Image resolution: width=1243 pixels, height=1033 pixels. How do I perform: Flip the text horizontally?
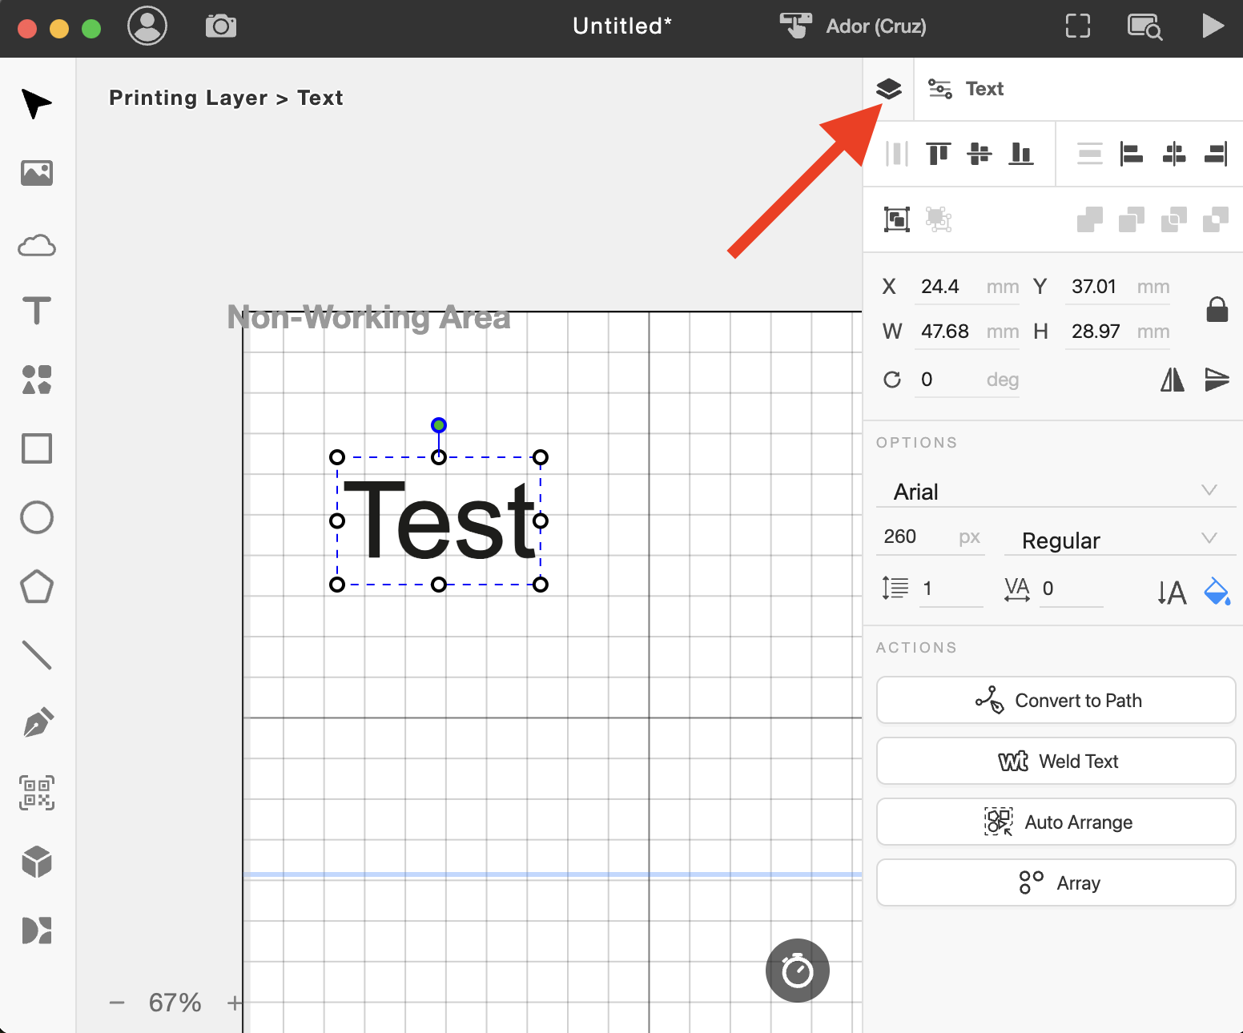pos(1173,380)
